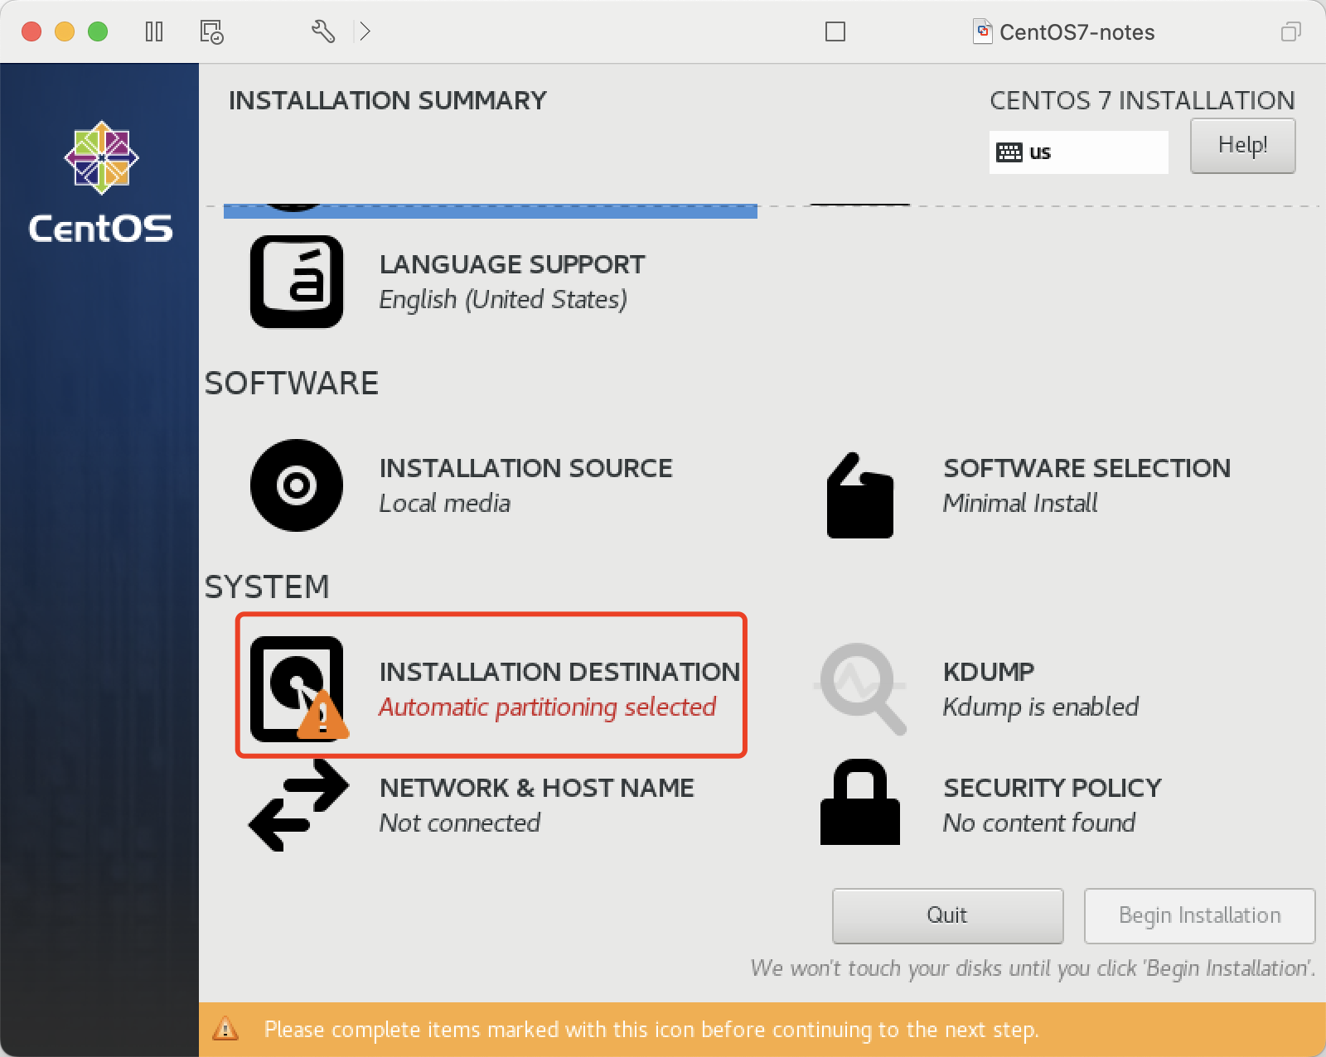
Task: Select INSTALLATION SOURCE label
Action: click(x=525, y=468)
